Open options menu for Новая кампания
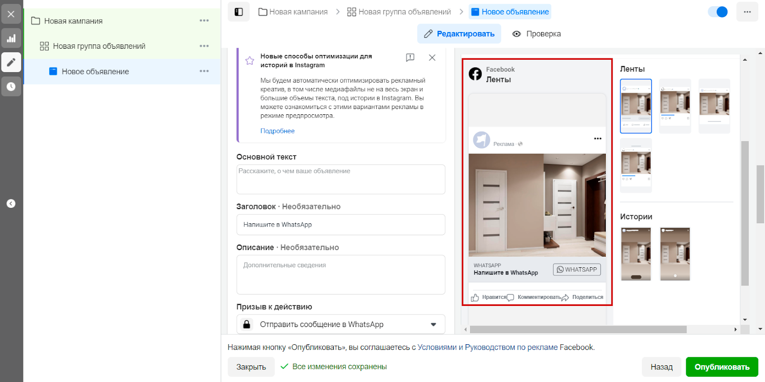 pos(204,21)
